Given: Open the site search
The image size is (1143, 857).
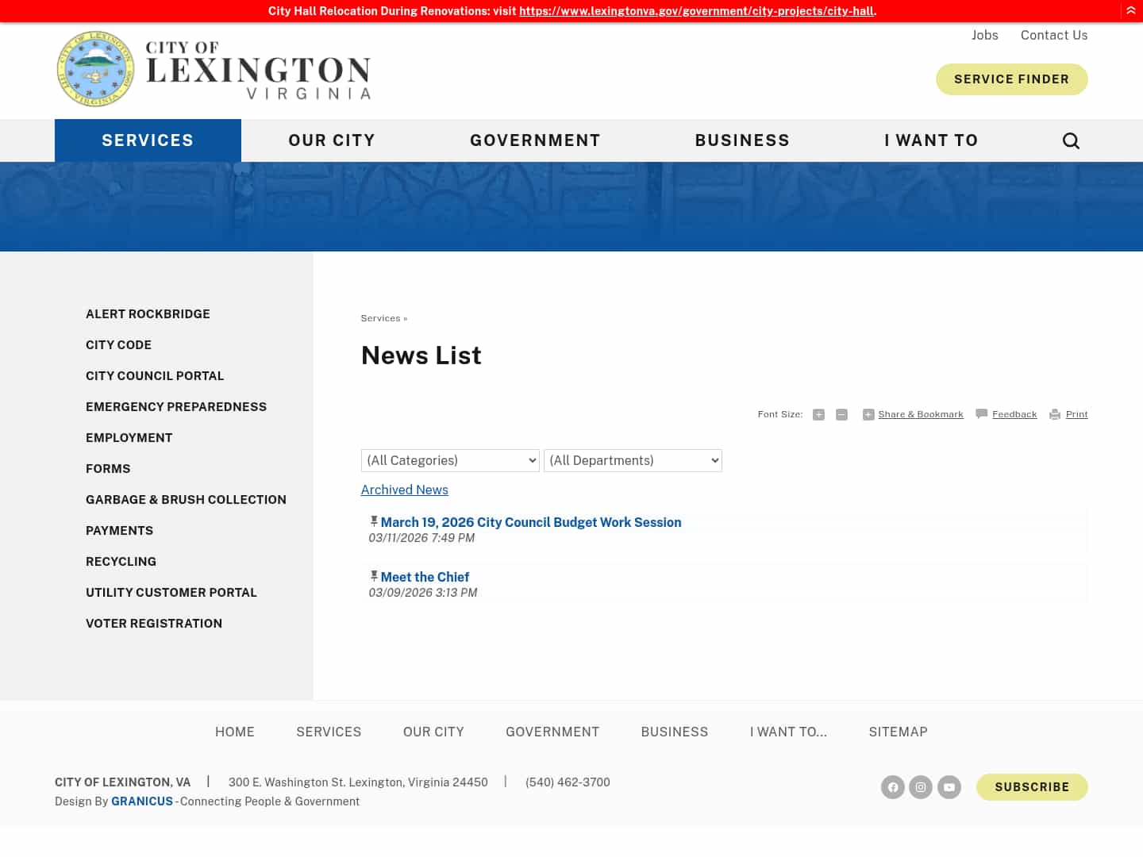Looking at the screenshot, I should 1071,140.
